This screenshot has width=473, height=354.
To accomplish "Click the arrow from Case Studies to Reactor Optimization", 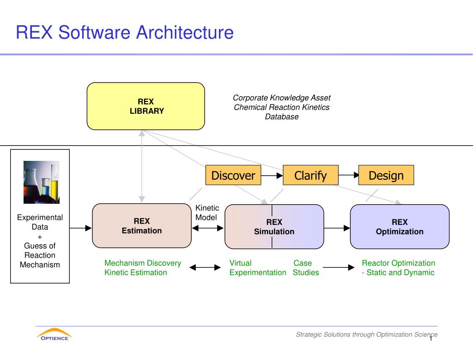I will 339,267.
